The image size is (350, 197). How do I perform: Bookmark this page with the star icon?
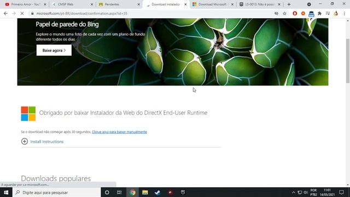284,13
